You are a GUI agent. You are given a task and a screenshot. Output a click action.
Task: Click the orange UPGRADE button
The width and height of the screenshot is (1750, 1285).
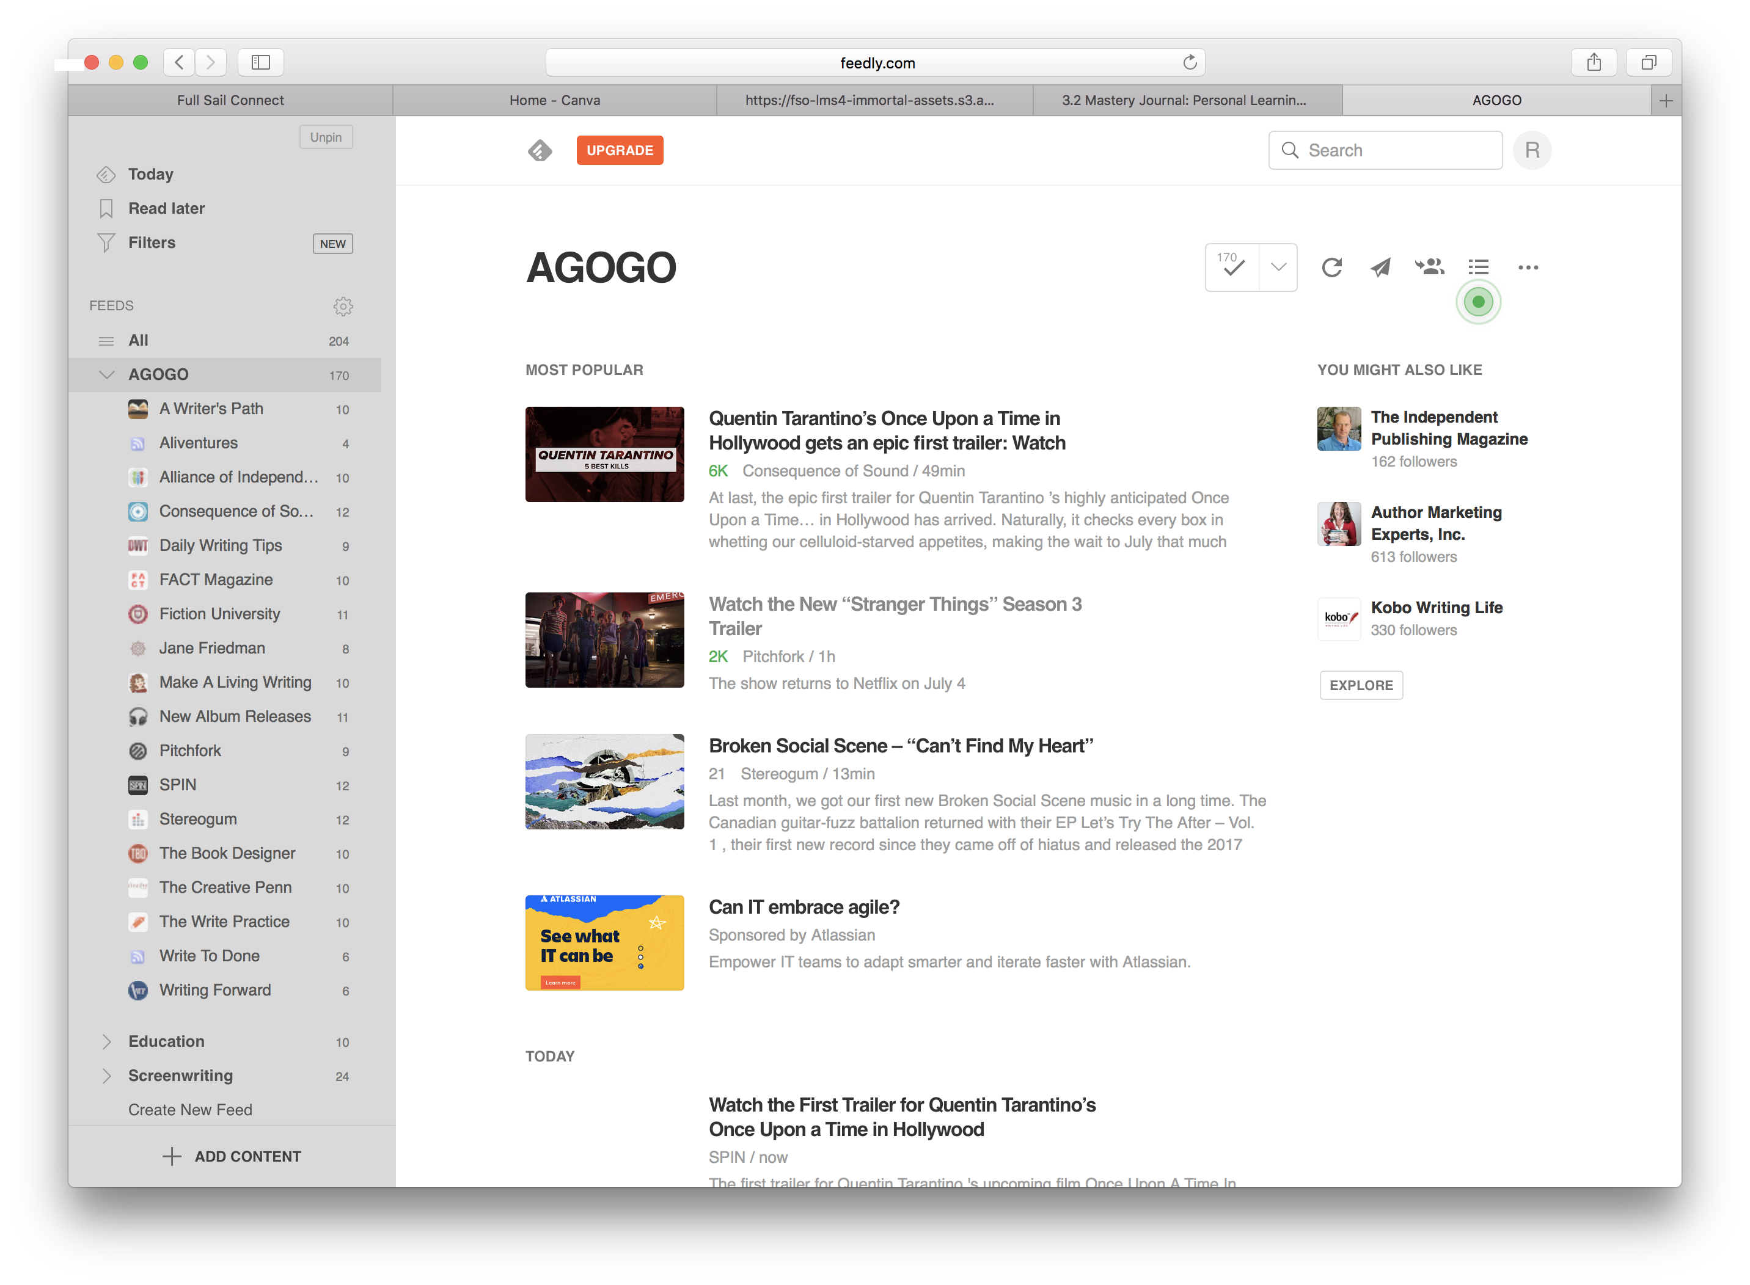[x=620, y=150]
